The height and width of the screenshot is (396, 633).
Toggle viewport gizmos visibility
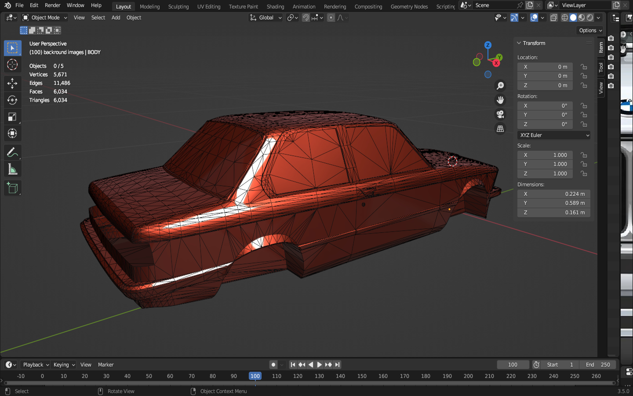pos(514,18)
